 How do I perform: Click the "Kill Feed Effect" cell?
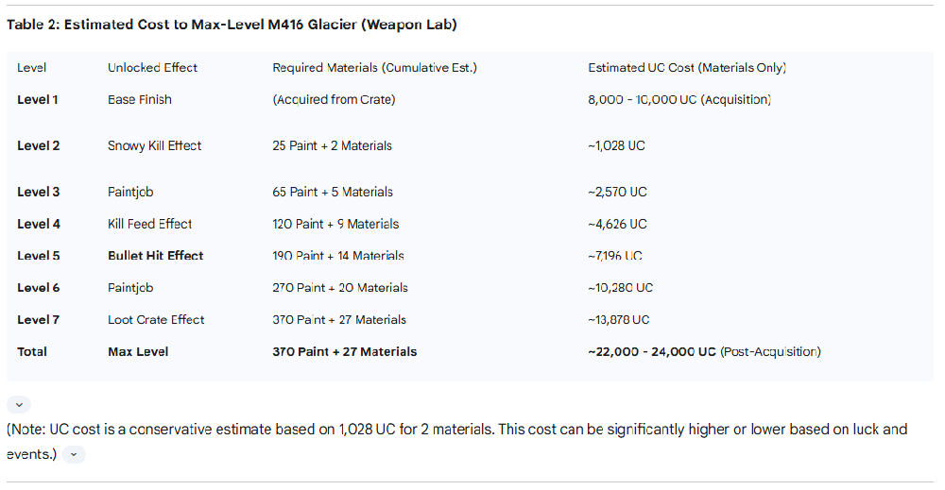[149, 224]
